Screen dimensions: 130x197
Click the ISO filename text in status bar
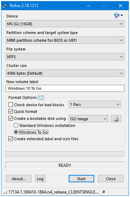click(x=51, y=192)
